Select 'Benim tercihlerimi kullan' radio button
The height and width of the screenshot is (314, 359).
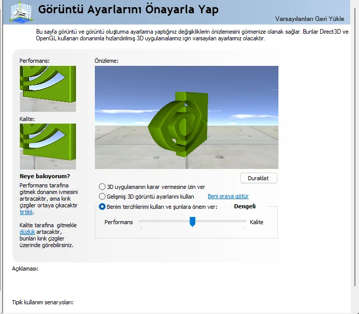[x=102, y=206]
